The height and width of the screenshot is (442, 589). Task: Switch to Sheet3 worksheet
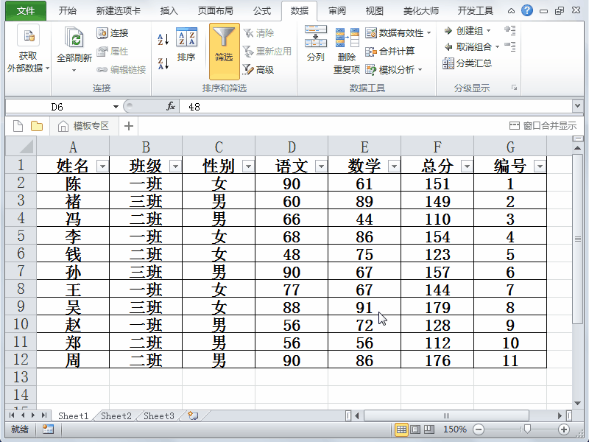pos(159,415)
